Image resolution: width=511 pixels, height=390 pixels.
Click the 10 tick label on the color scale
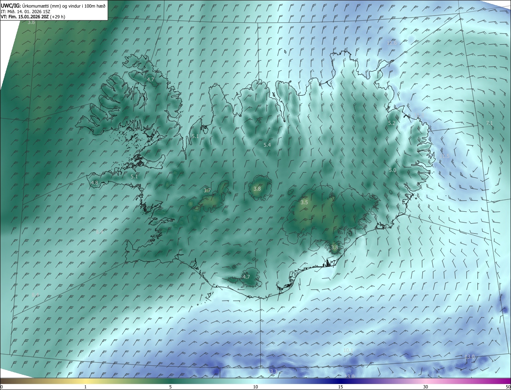click(x=255, y=387)
